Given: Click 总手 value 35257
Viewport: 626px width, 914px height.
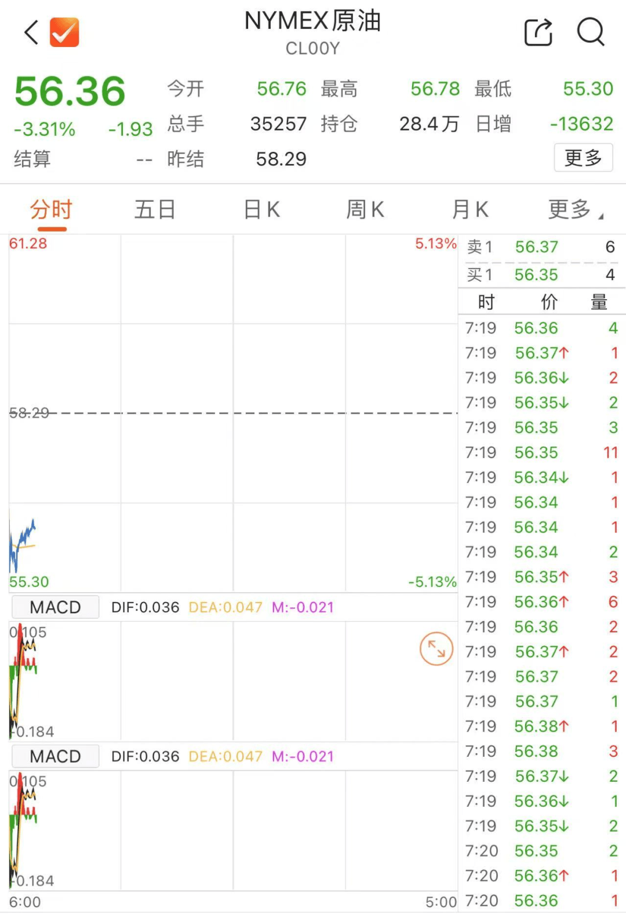Looking at the screenshot, I should 278,124.
